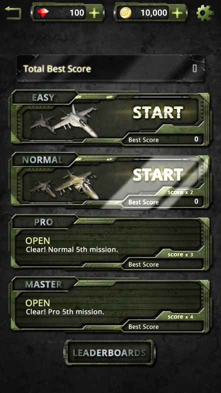Check the Easy mode Best Score field
The image size is (221, 393).
(x=163, y=139)
